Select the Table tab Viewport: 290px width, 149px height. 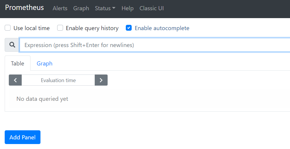point(18,63)
